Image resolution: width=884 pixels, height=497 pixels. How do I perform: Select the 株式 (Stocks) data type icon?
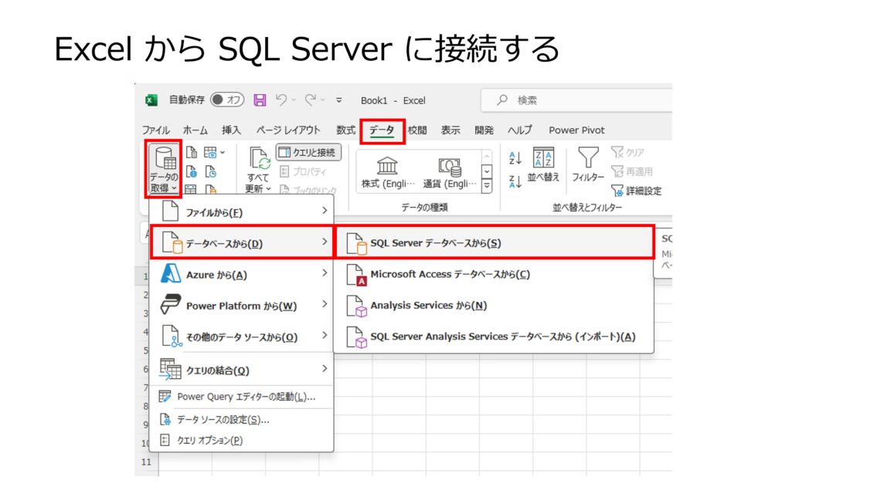pyautogui.click(x=386, y=167)
